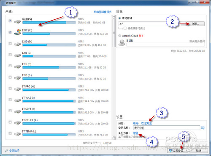Click the 已用 21.3 GB, 共有 40.6 GB text

(x=93, y=34)
